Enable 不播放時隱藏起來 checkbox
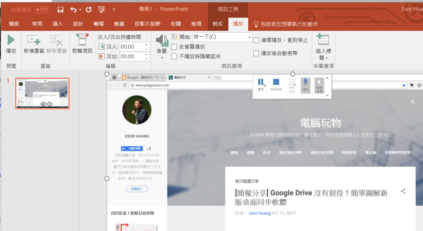Viewport: 423px width, 231px height. (174, 56)
